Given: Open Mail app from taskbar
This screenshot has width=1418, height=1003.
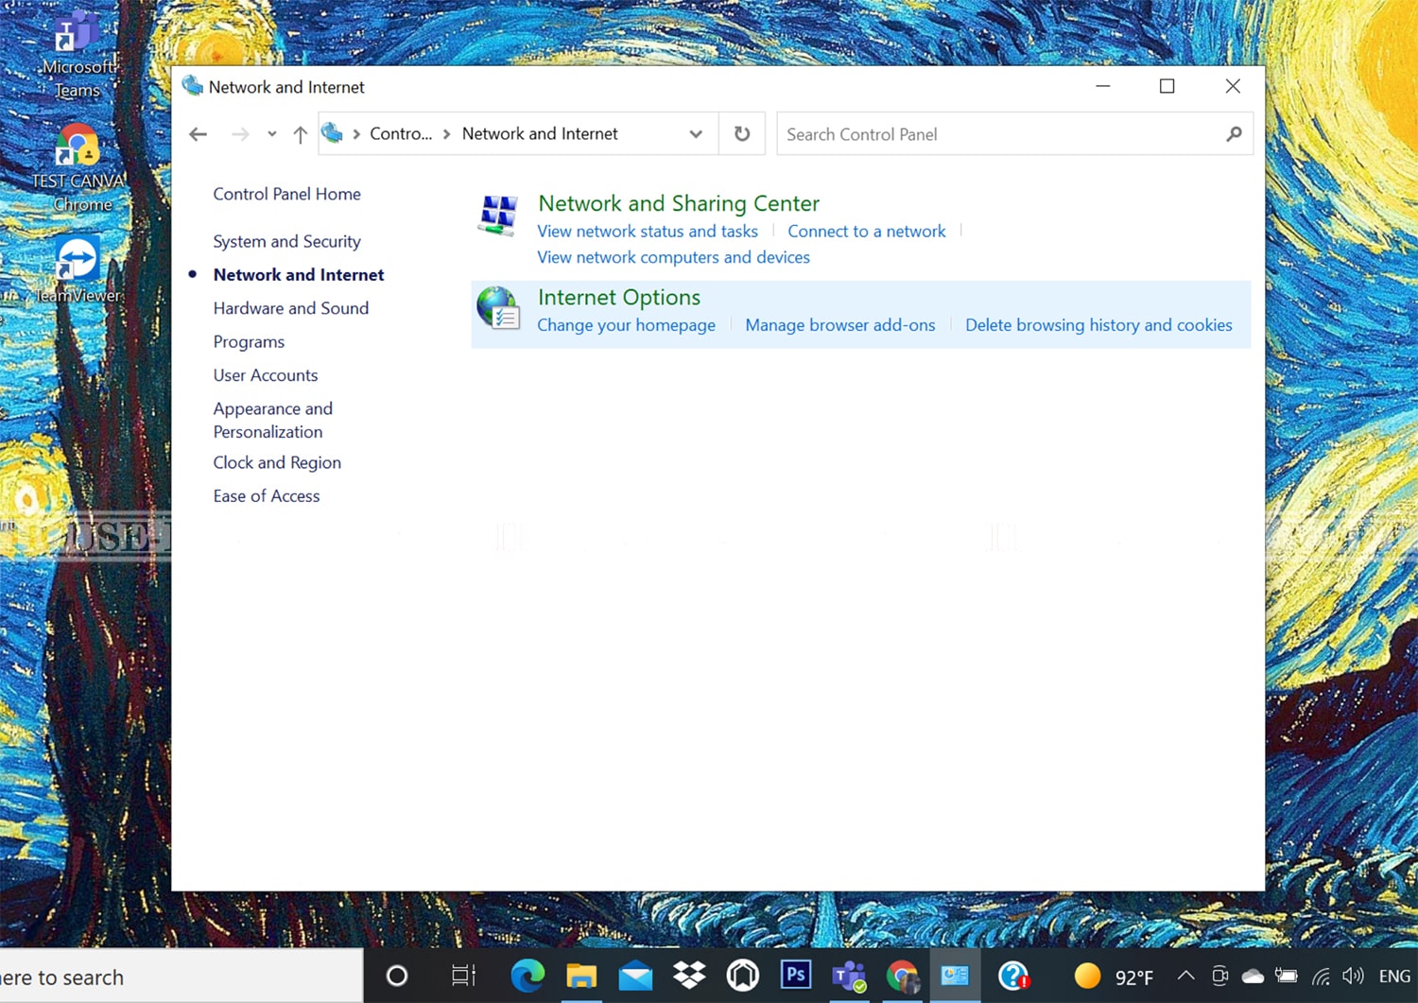Looking at the screenshot, I should click(x=635, y=976).
